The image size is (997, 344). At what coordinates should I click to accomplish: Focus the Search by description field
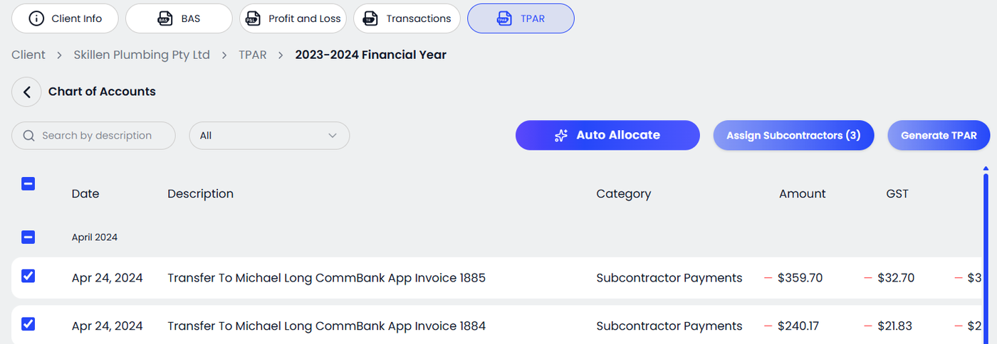100,136
